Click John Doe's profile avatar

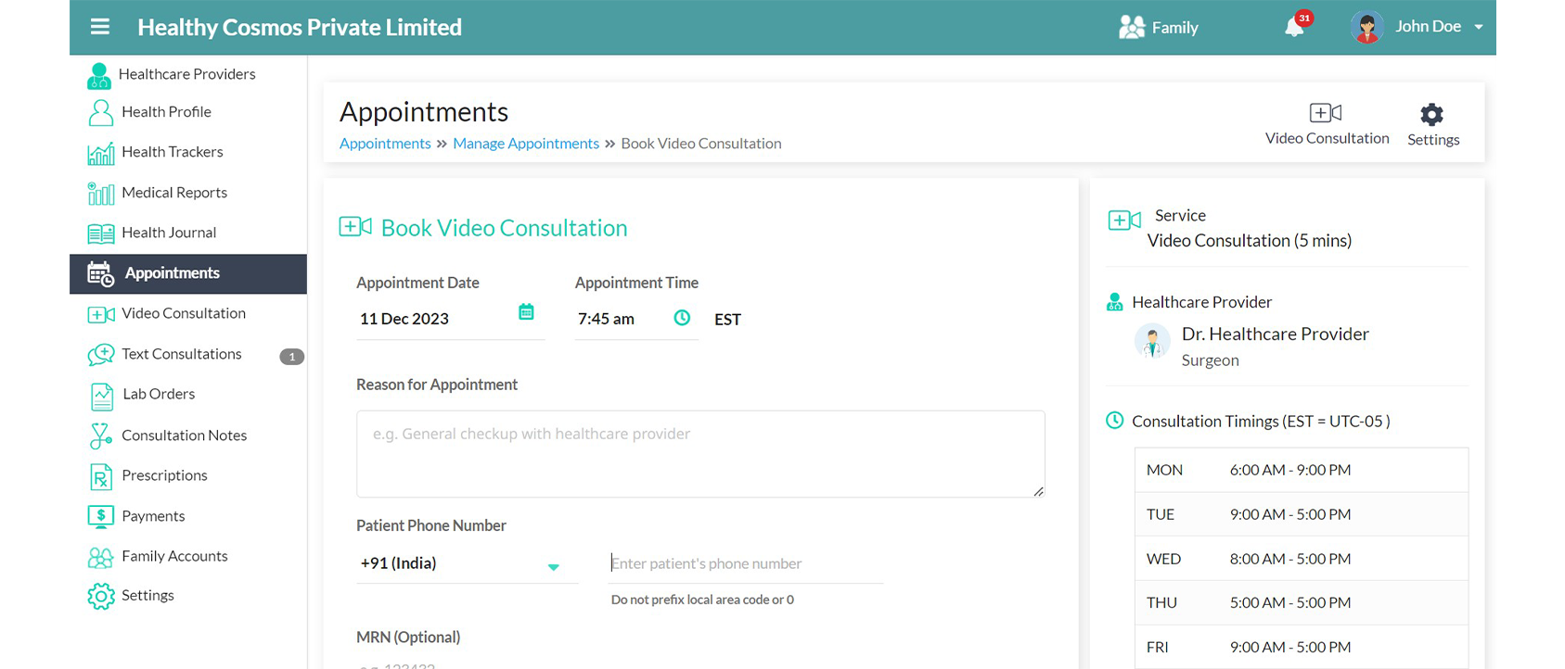pos(1366,27)
